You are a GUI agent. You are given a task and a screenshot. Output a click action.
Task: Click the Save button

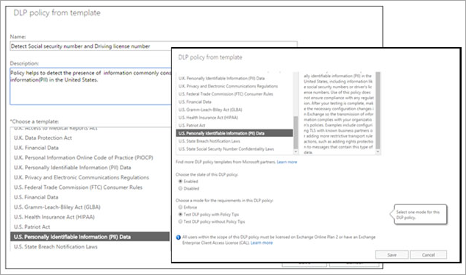tap(392, 255)
